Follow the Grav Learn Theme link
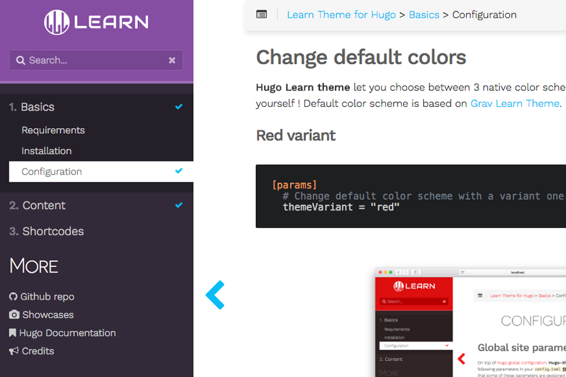Screen dimensions: 566x377 [514, 104]
